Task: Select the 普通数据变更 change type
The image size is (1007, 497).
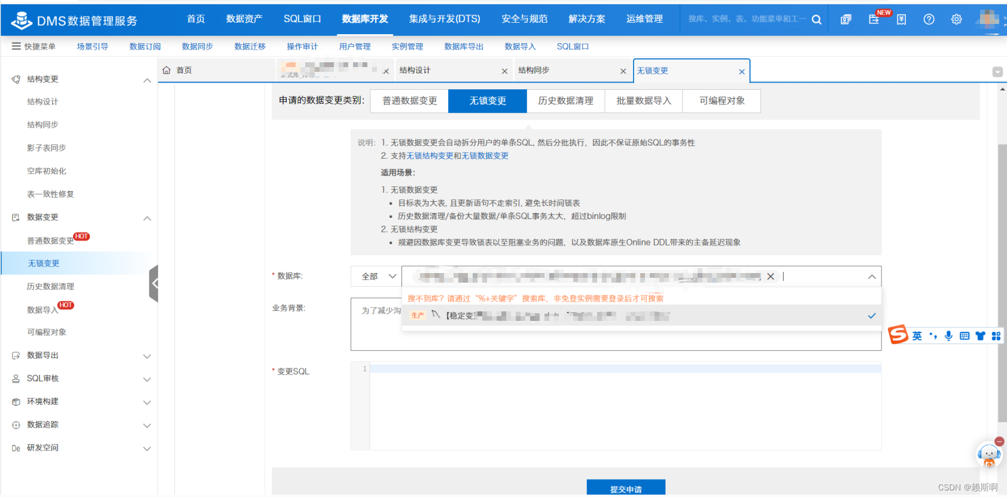Action: click(410, 101)
